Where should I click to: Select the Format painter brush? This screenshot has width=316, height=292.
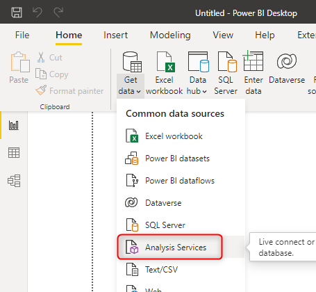69,91
